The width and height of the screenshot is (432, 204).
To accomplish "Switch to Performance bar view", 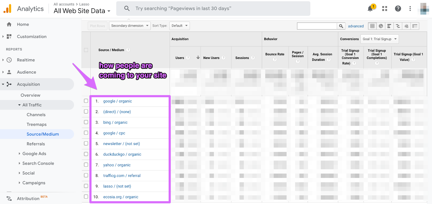I will tap(389, 26).
